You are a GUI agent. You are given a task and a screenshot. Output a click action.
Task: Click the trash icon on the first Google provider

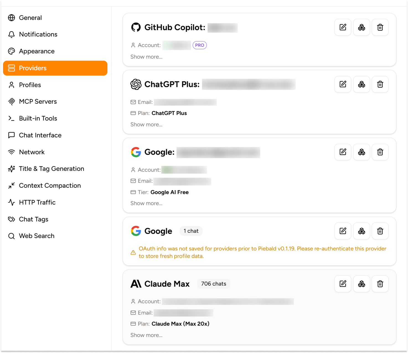pyautogui.click(x=380, y=152)
